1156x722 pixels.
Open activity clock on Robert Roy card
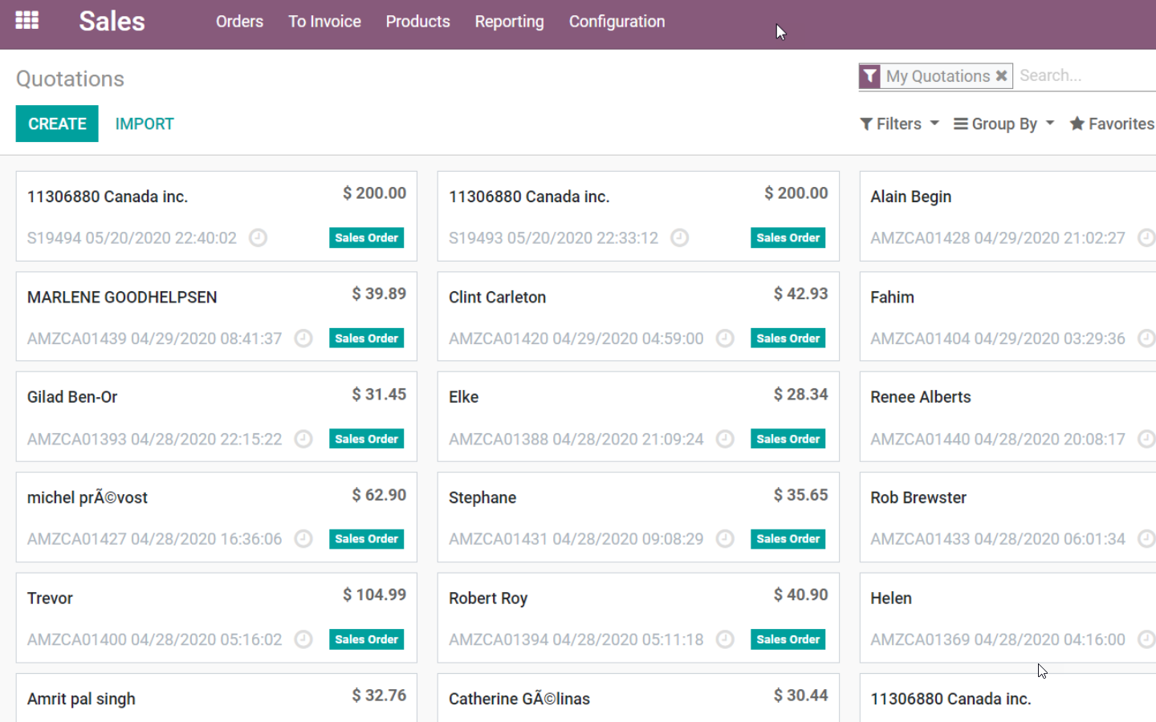(x=725, y=639)
